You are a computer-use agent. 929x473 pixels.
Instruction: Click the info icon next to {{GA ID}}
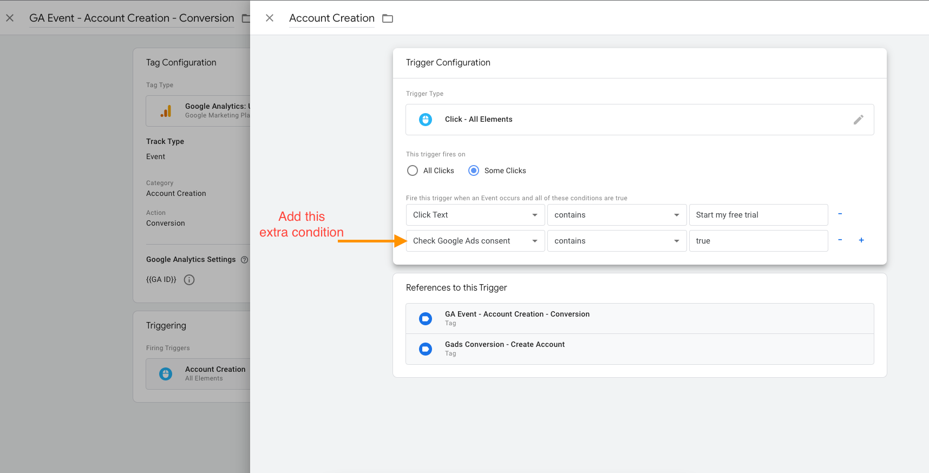(189, 280)
